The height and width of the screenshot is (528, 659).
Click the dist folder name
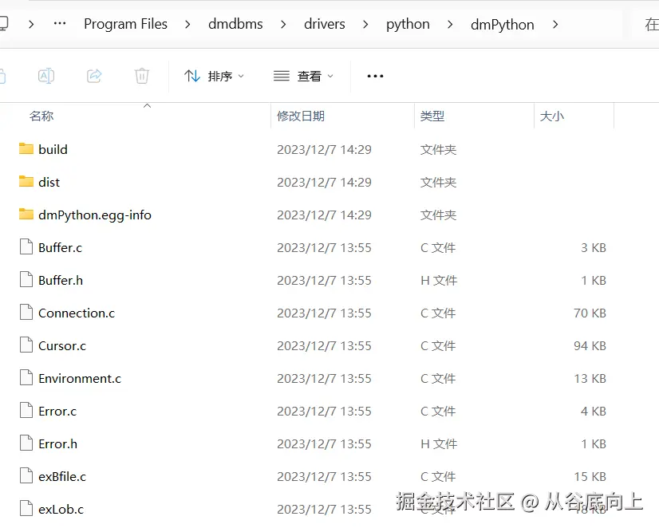49,183
